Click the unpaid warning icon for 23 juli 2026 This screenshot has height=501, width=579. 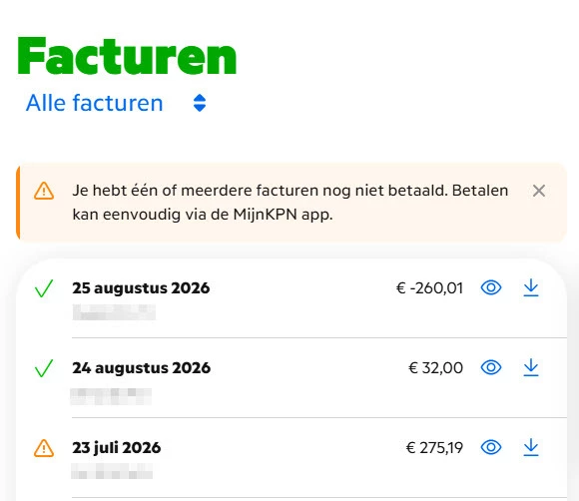[x=44, y=448]
